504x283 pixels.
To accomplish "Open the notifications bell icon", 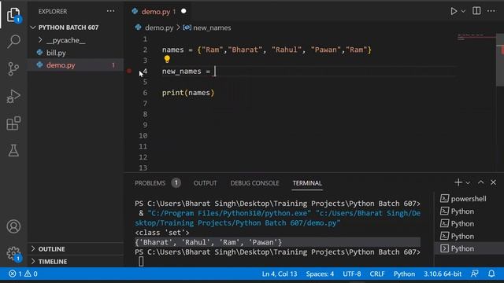I will (x=491, y=274).
